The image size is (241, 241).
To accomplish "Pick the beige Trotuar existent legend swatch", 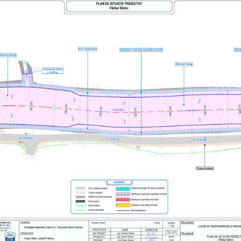I will click(80, 193).
